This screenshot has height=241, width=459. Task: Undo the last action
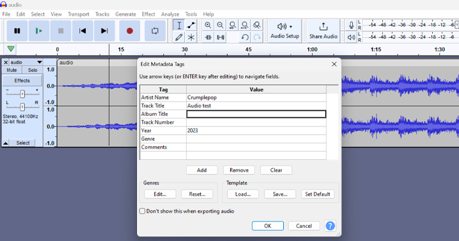(x=245, y=37)
